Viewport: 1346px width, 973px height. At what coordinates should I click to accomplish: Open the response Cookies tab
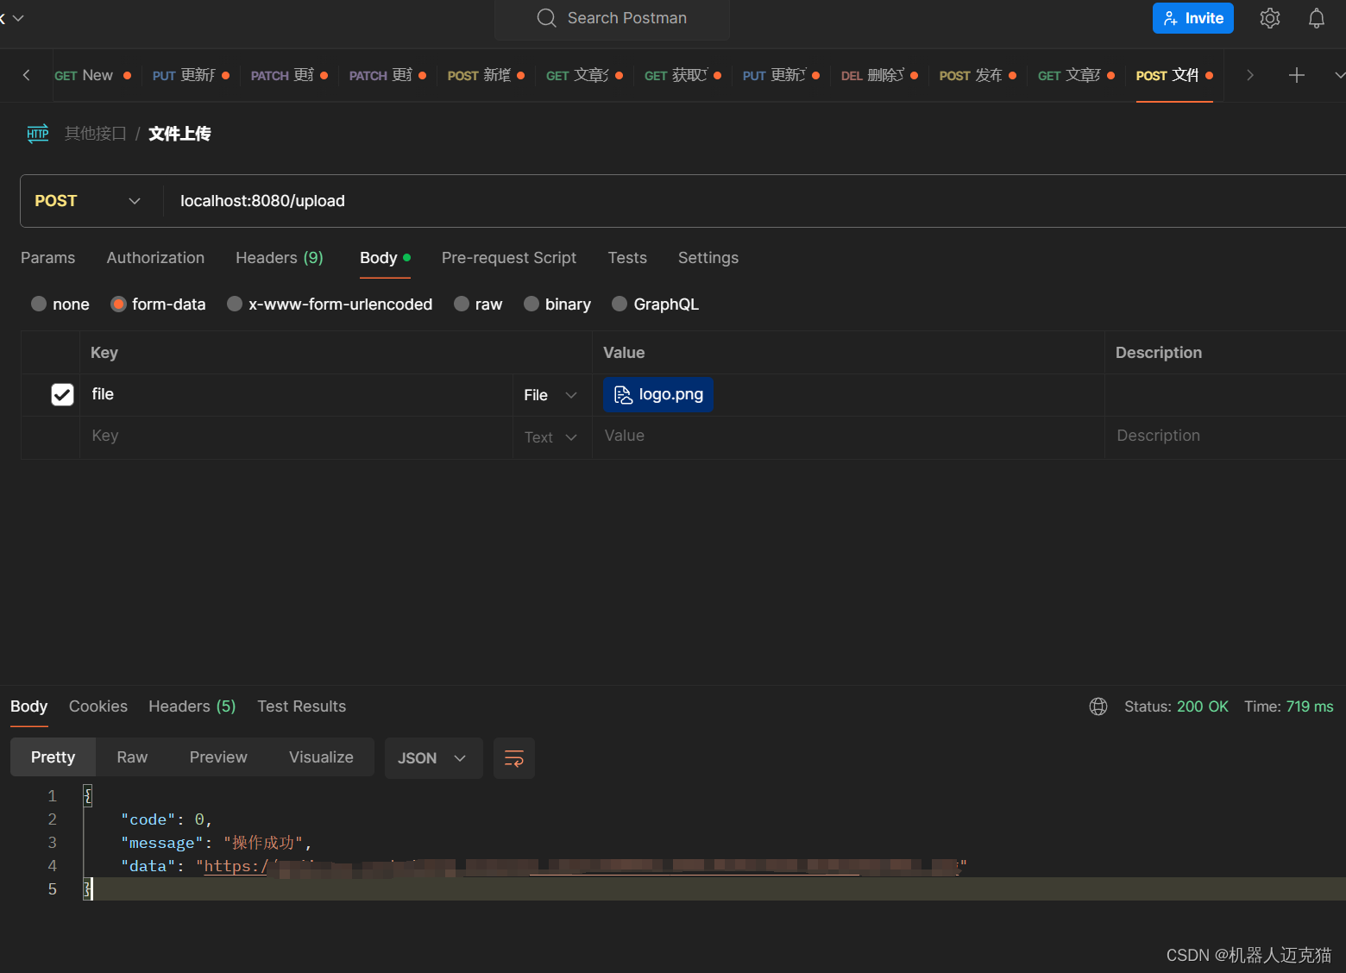98,706
